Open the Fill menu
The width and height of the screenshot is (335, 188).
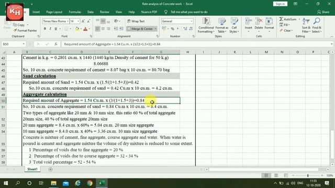coord(285,25)
